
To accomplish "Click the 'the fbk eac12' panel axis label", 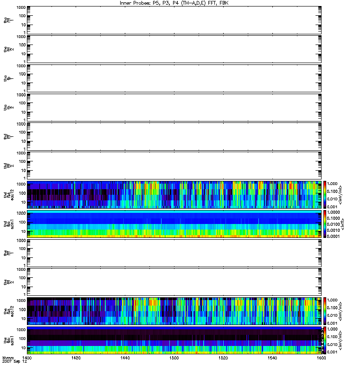I will [x=9, y=311].
